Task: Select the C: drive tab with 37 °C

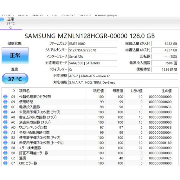Action: (11, 23)
